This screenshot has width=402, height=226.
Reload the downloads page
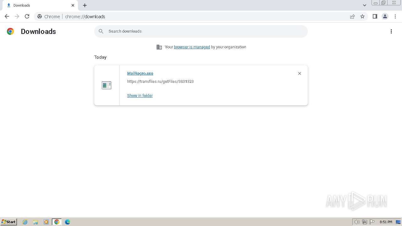[x=27, y=16]
